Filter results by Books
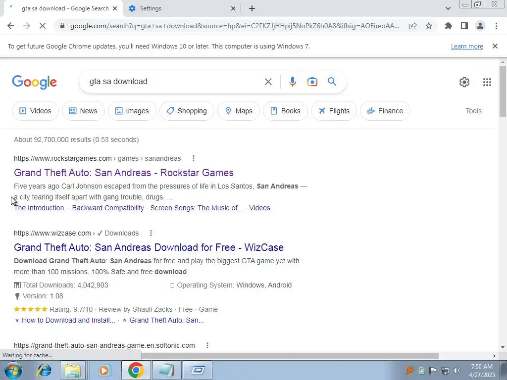This screenshot has width=507, height=380. point(286,111)
